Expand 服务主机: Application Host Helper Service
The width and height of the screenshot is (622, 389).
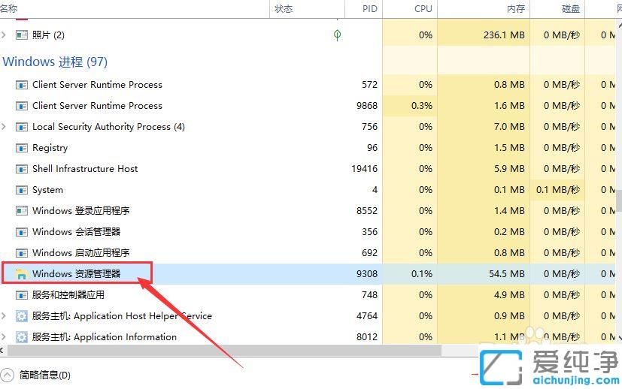coord(5,316)
